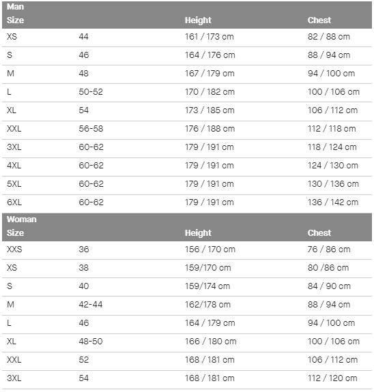The image size is (374, 392).
Task: Click the 173 / 185 cm height cell
Action: [210, 110]
